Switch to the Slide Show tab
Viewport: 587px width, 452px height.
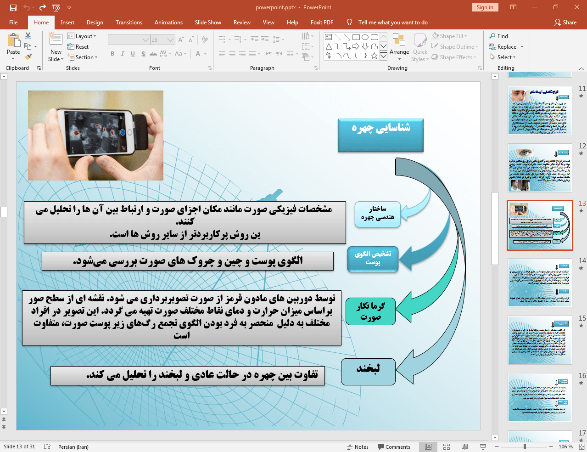208,22
